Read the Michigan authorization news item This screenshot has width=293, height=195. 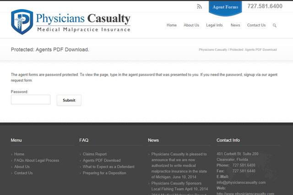click(x=179, y=166)
